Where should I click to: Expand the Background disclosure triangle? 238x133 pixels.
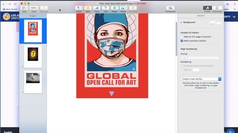click(x=181, y=22)
